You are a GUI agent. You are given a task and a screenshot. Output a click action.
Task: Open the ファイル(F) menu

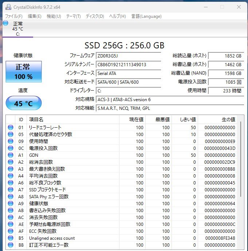13,16
